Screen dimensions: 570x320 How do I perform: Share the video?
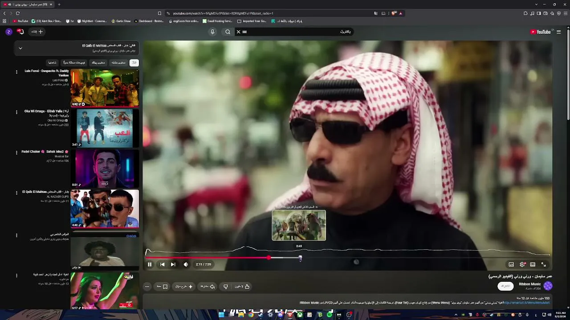pyautogui.click(x=208, y=287)
